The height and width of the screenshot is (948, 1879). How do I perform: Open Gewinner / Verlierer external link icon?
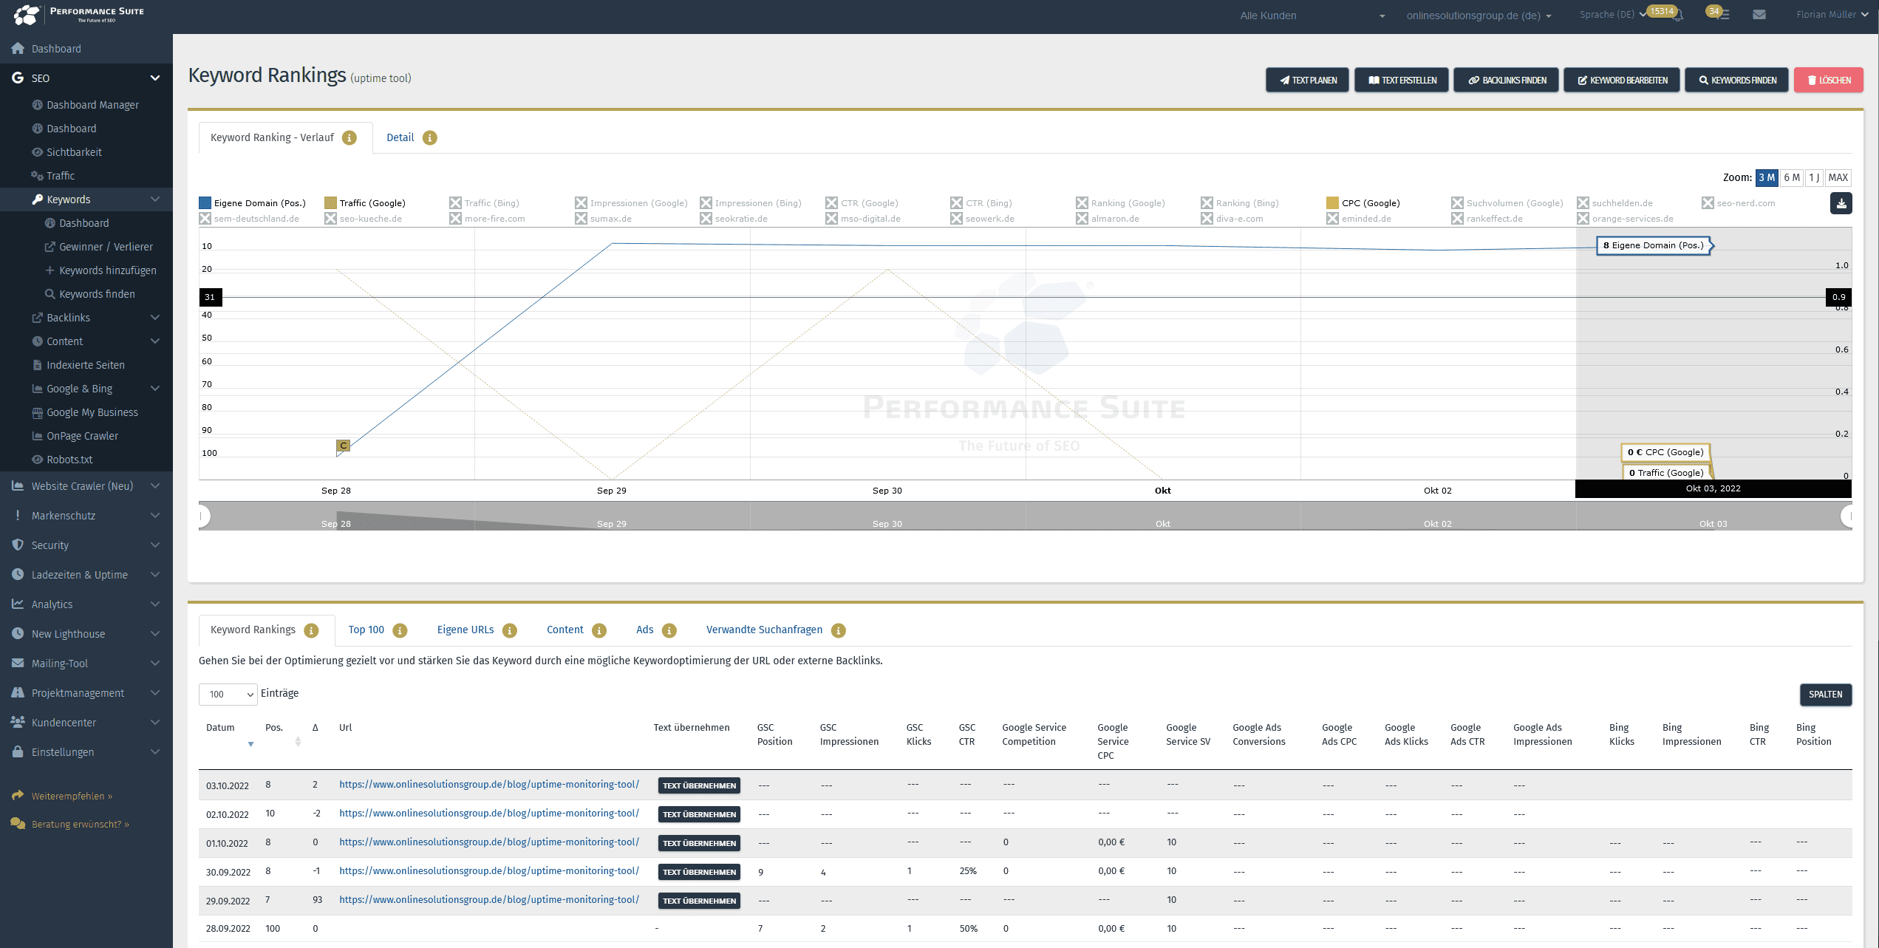tap(50, 247)
